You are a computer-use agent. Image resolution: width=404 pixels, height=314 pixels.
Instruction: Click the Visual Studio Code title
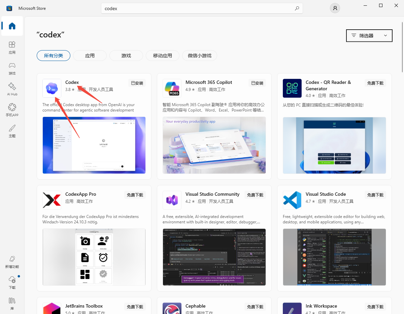[x=326, y=194]
